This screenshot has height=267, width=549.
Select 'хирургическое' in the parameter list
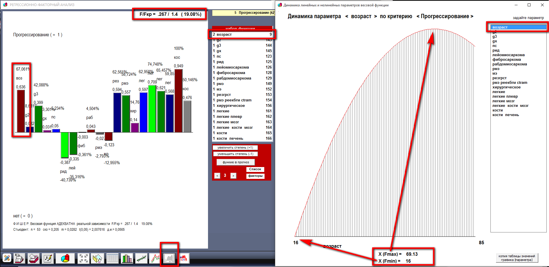pos(506,87)
